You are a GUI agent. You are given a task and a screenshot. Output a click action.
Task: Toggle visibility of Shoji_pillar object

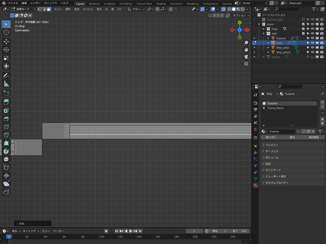click(312, 48)
